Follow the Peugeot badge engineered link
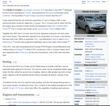The width and height of the screenshot is (110, 106). click(x=34, y=16)
